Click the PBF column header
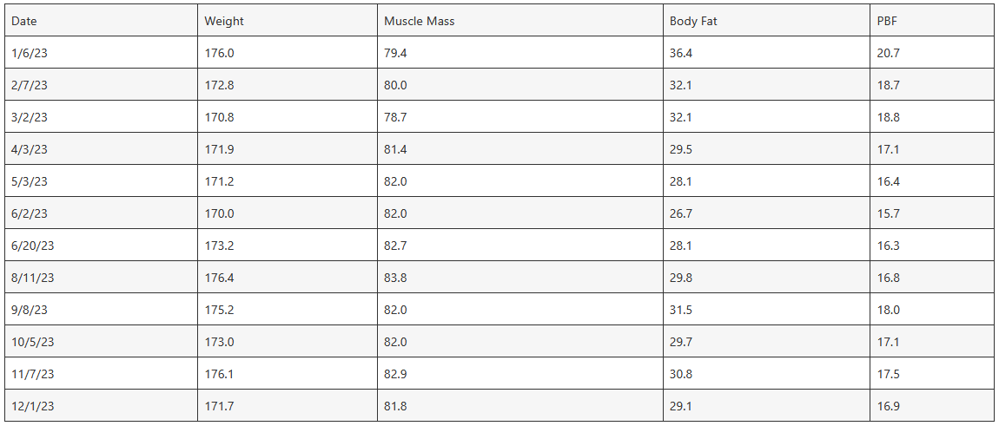Viewport: 999px width, 426px height. tap(888, 21)
